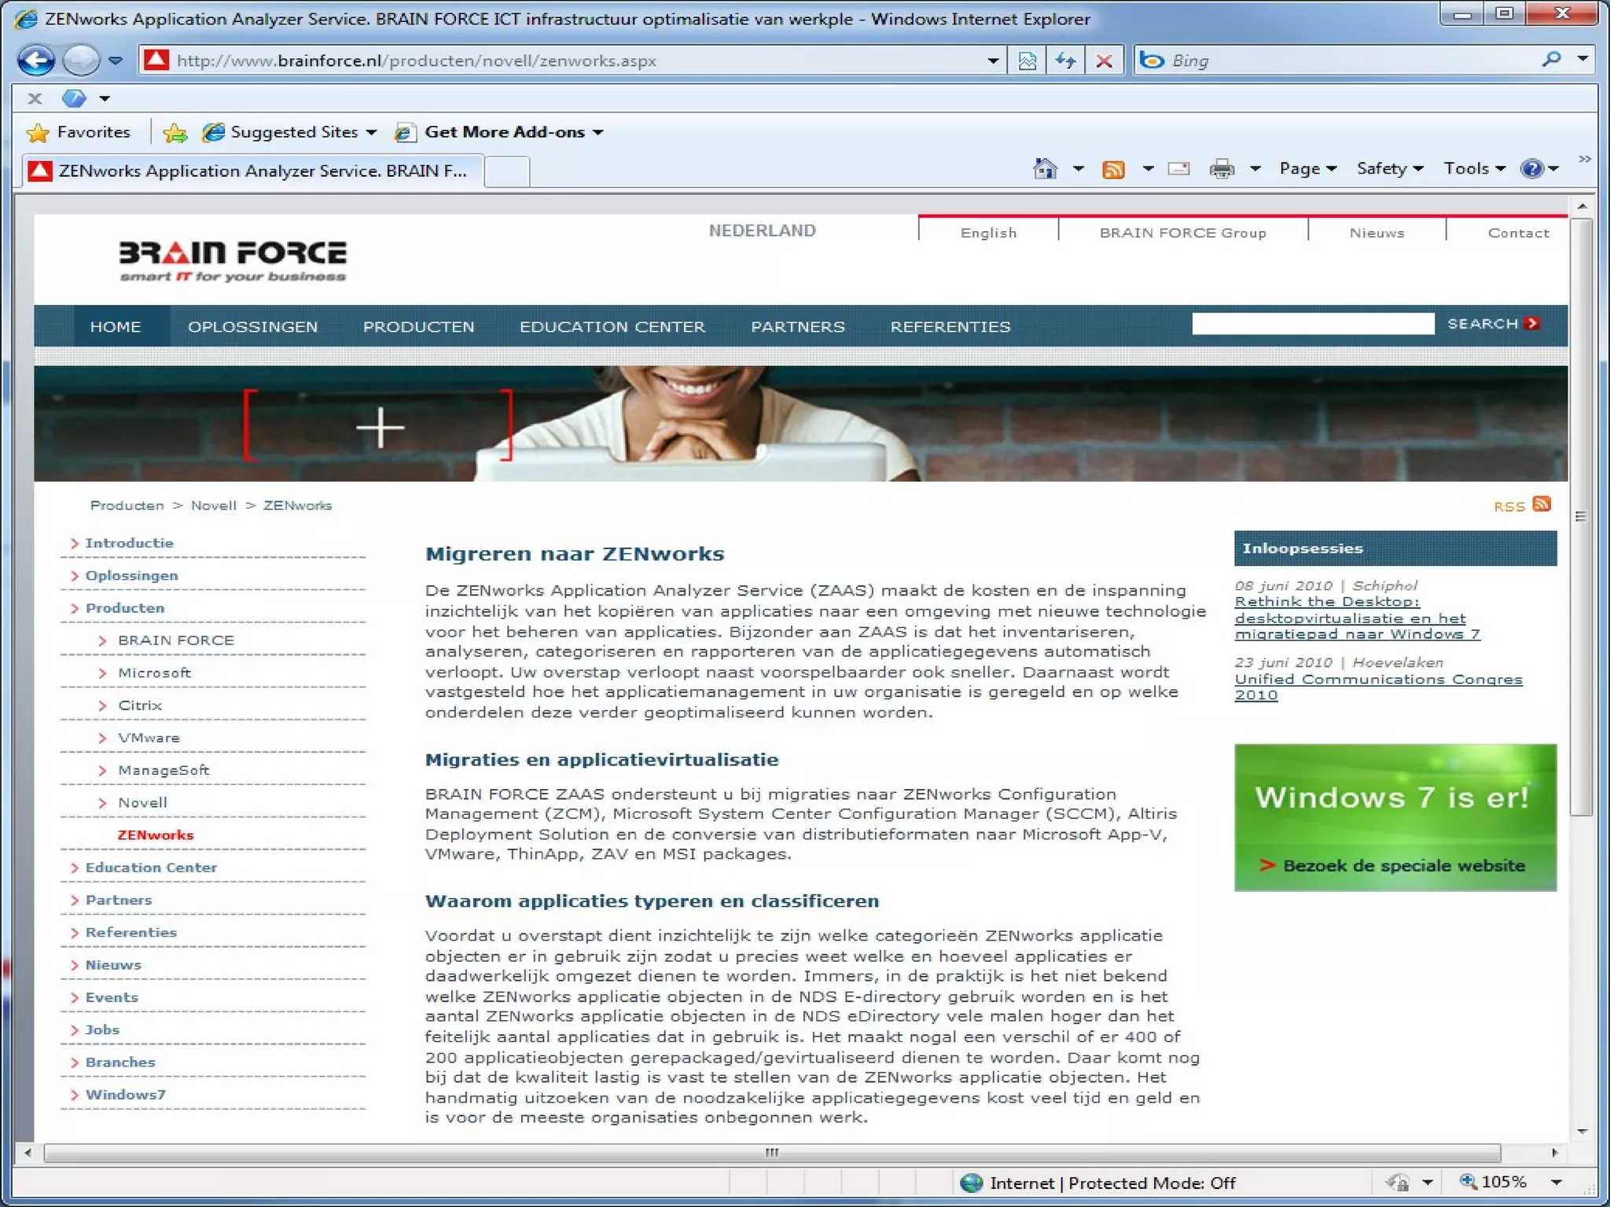Click the Home icon in command bar
Screen dimensions: 1610x1207
pyautogui.click(x=1045, y=169)
